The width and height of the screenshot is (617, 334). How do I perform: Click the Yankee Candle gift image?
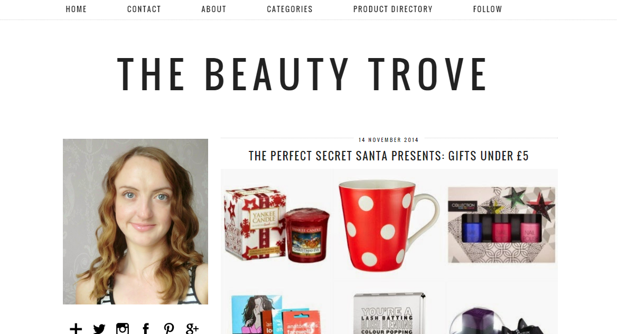point(277,224)
